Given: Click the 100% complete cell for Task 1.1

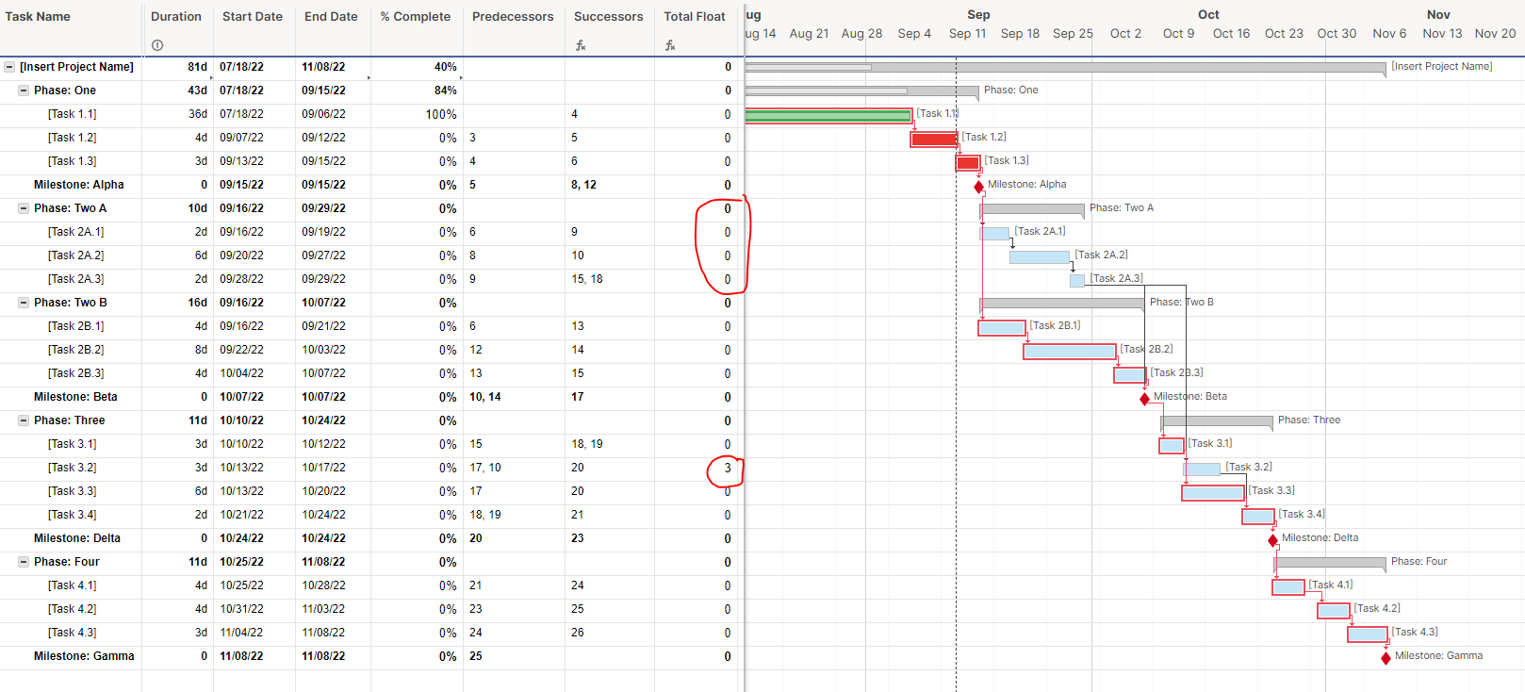Looking at the screenshot, I should (441, 114).
